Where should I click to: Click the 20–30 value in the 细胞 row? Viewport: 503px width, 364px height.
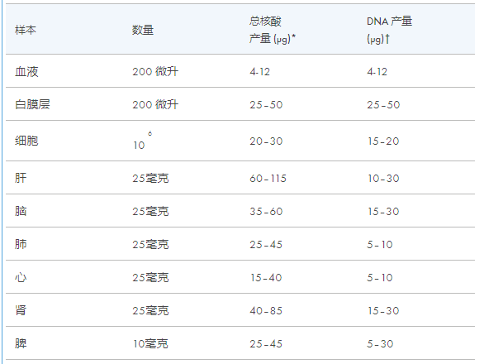(266, 141)
